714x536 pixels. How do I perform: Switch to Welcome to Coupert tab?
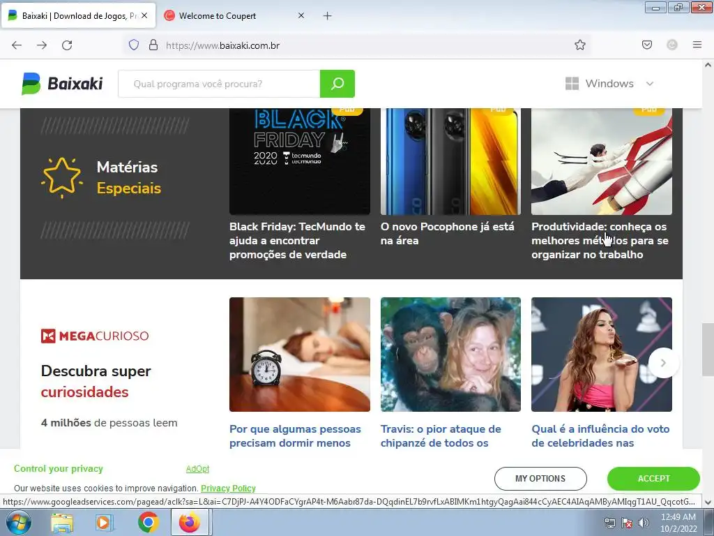coord(234,15)
